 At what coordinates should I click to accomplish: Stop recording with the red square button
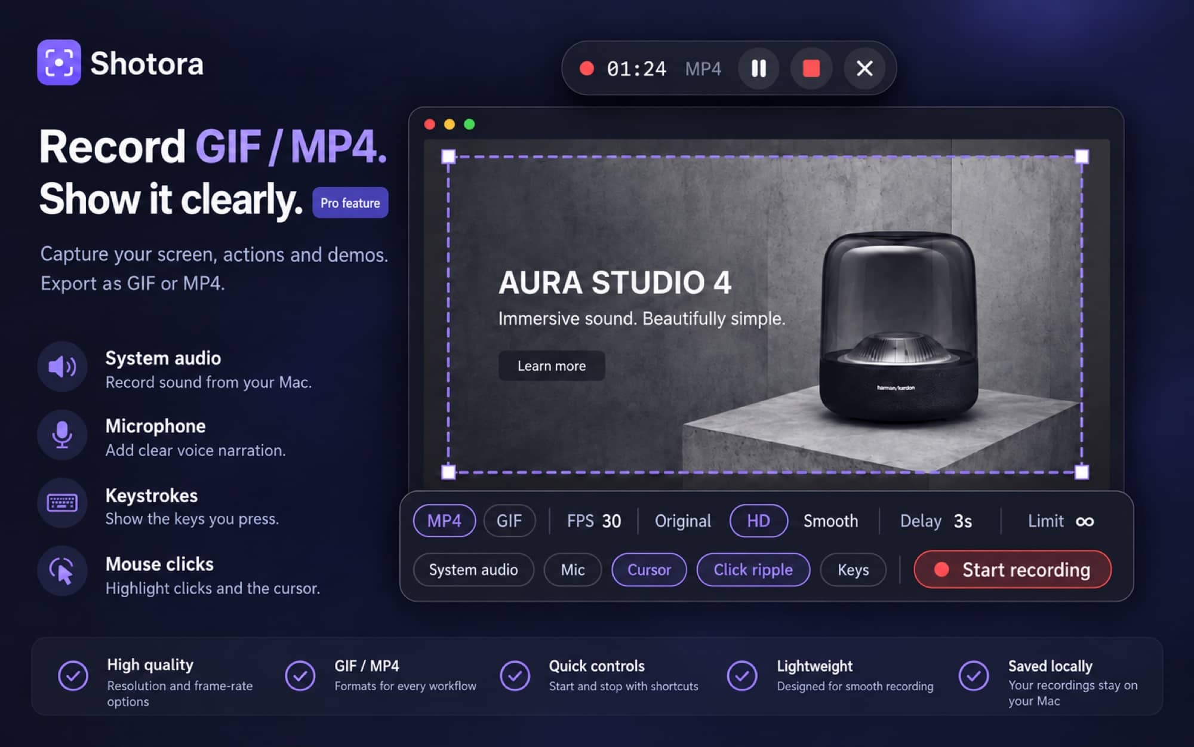(x=811, y=68)
